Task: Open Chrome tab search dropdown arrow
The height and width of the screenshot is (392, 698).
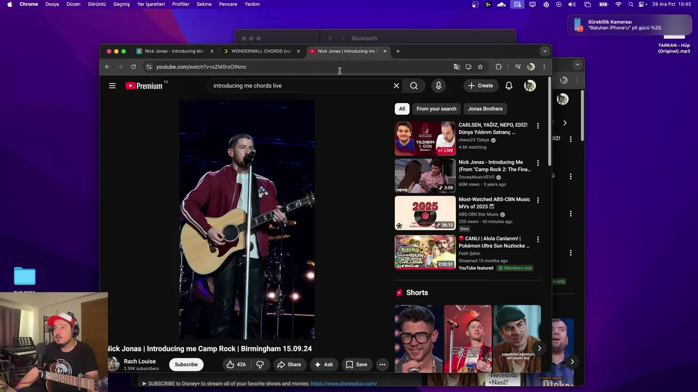Action: (x=544, y=51)
